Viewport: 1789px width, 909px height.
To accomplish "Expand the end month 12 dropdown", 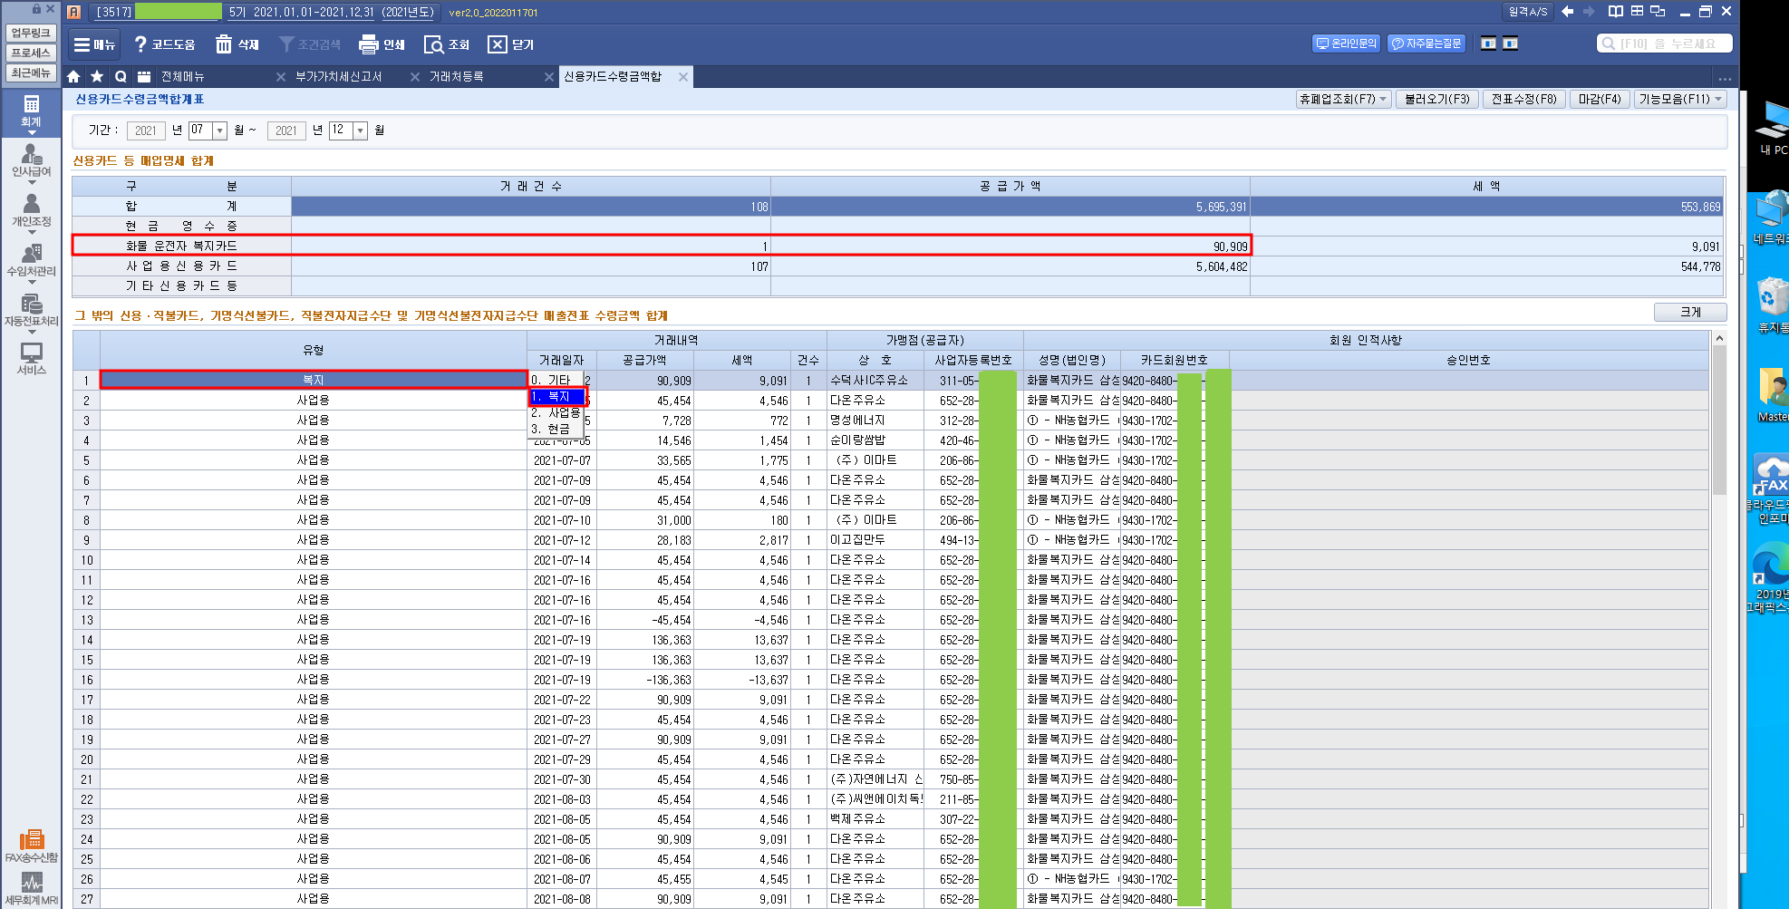I will coord(360,131).
